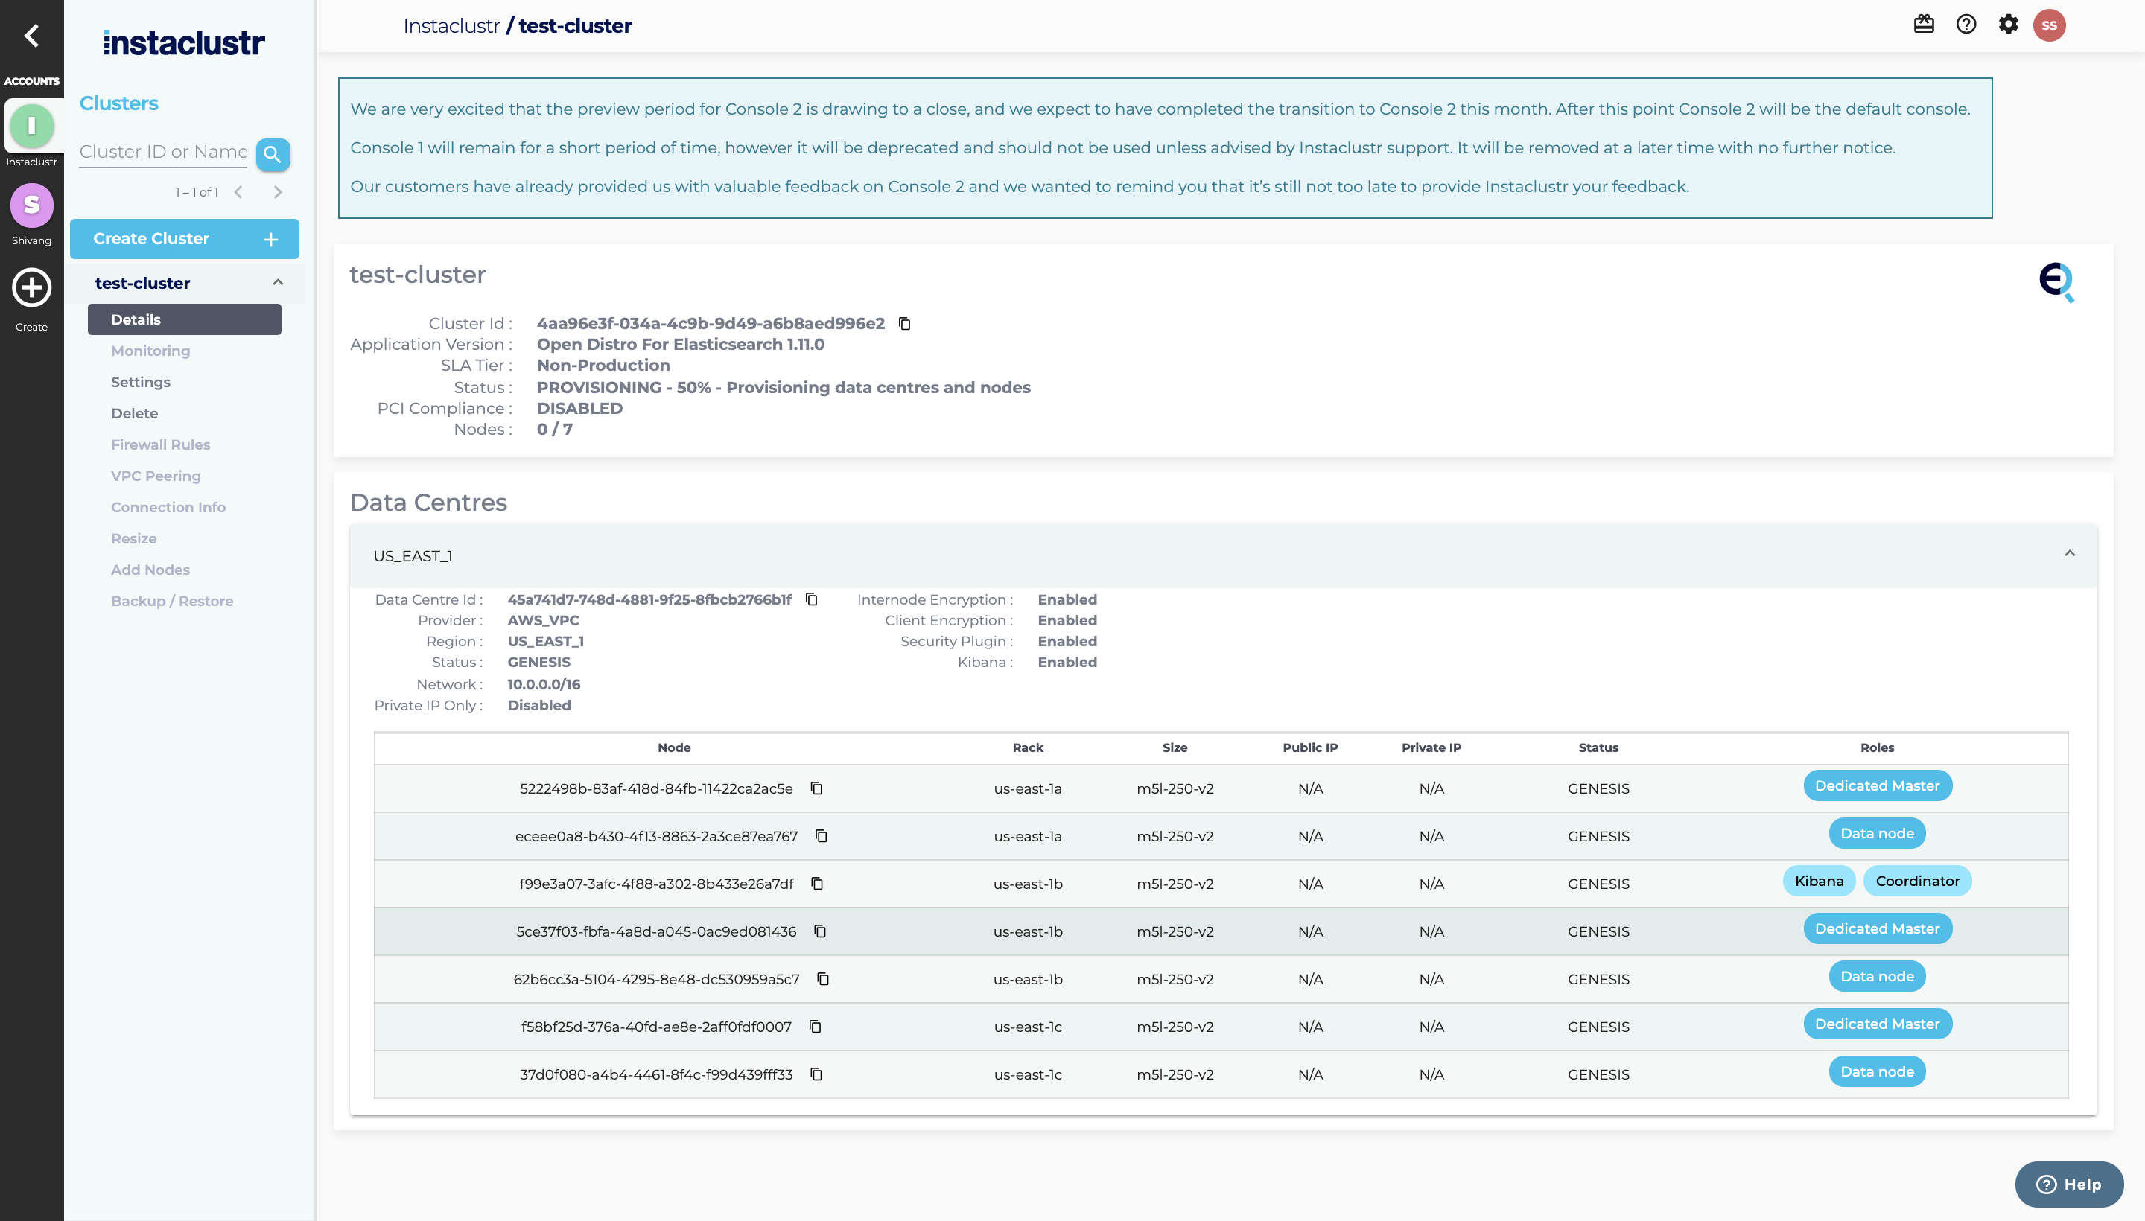The height and width of the screenshot is (1221, 2145).
Task: Click the Create plus circle icon
Action: tap(32, 288)
